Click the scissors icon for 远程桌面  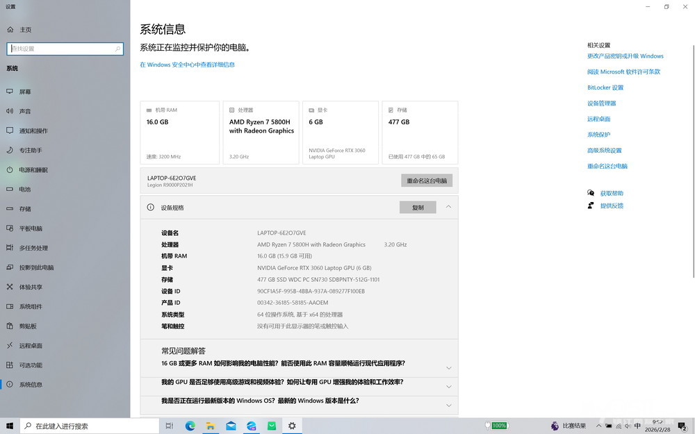[10, 345]
